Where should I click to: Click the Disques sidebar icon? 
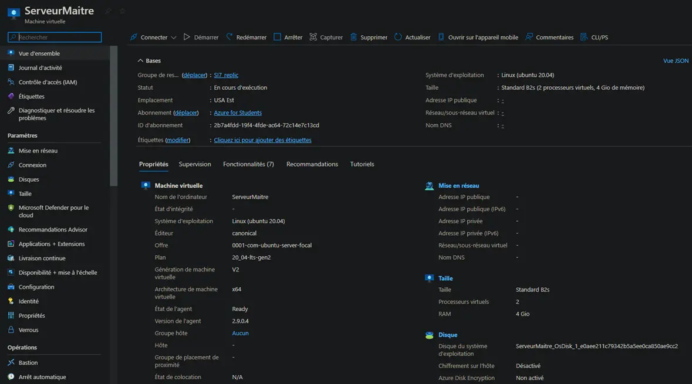tap(11, 179)
